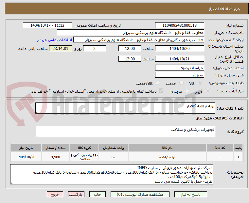The width and height of the screenshot is (249, 203).
Task: Click the پاسخ به نیاز button
Action: (190, 194)
